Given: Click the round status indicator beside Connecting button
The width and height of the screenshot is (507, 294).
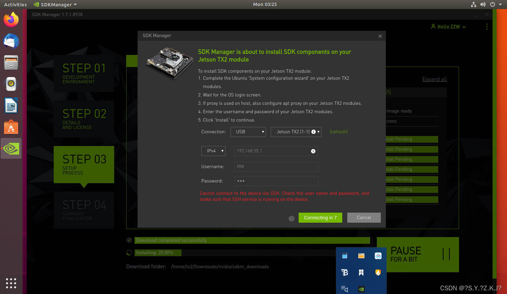Looking at the screenshot, I should point(292,219).
